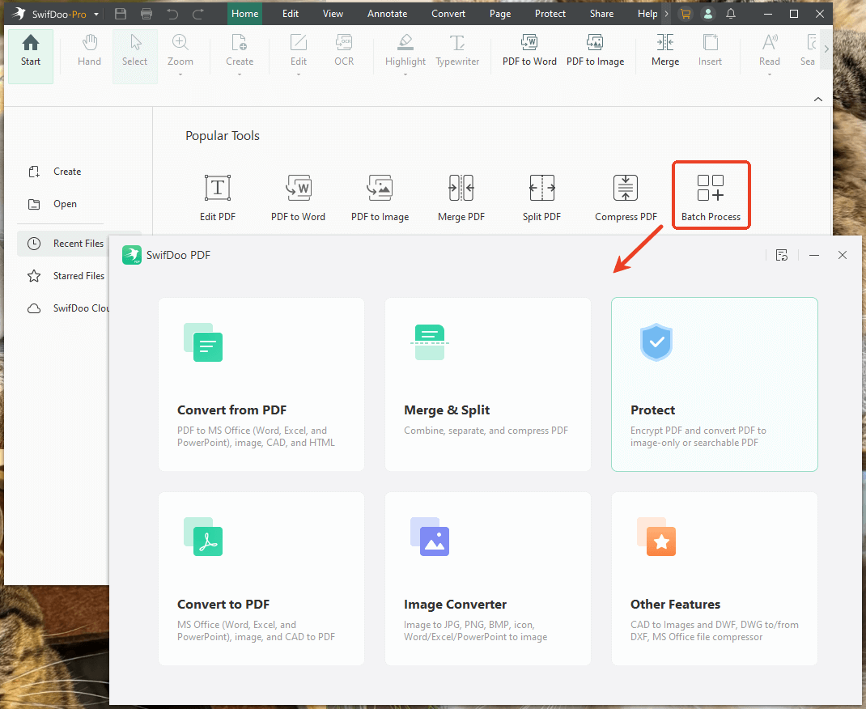This screenshot has width=866, height=709.
Task: Click the notification bell icon
Action: (x=731, y=14)
